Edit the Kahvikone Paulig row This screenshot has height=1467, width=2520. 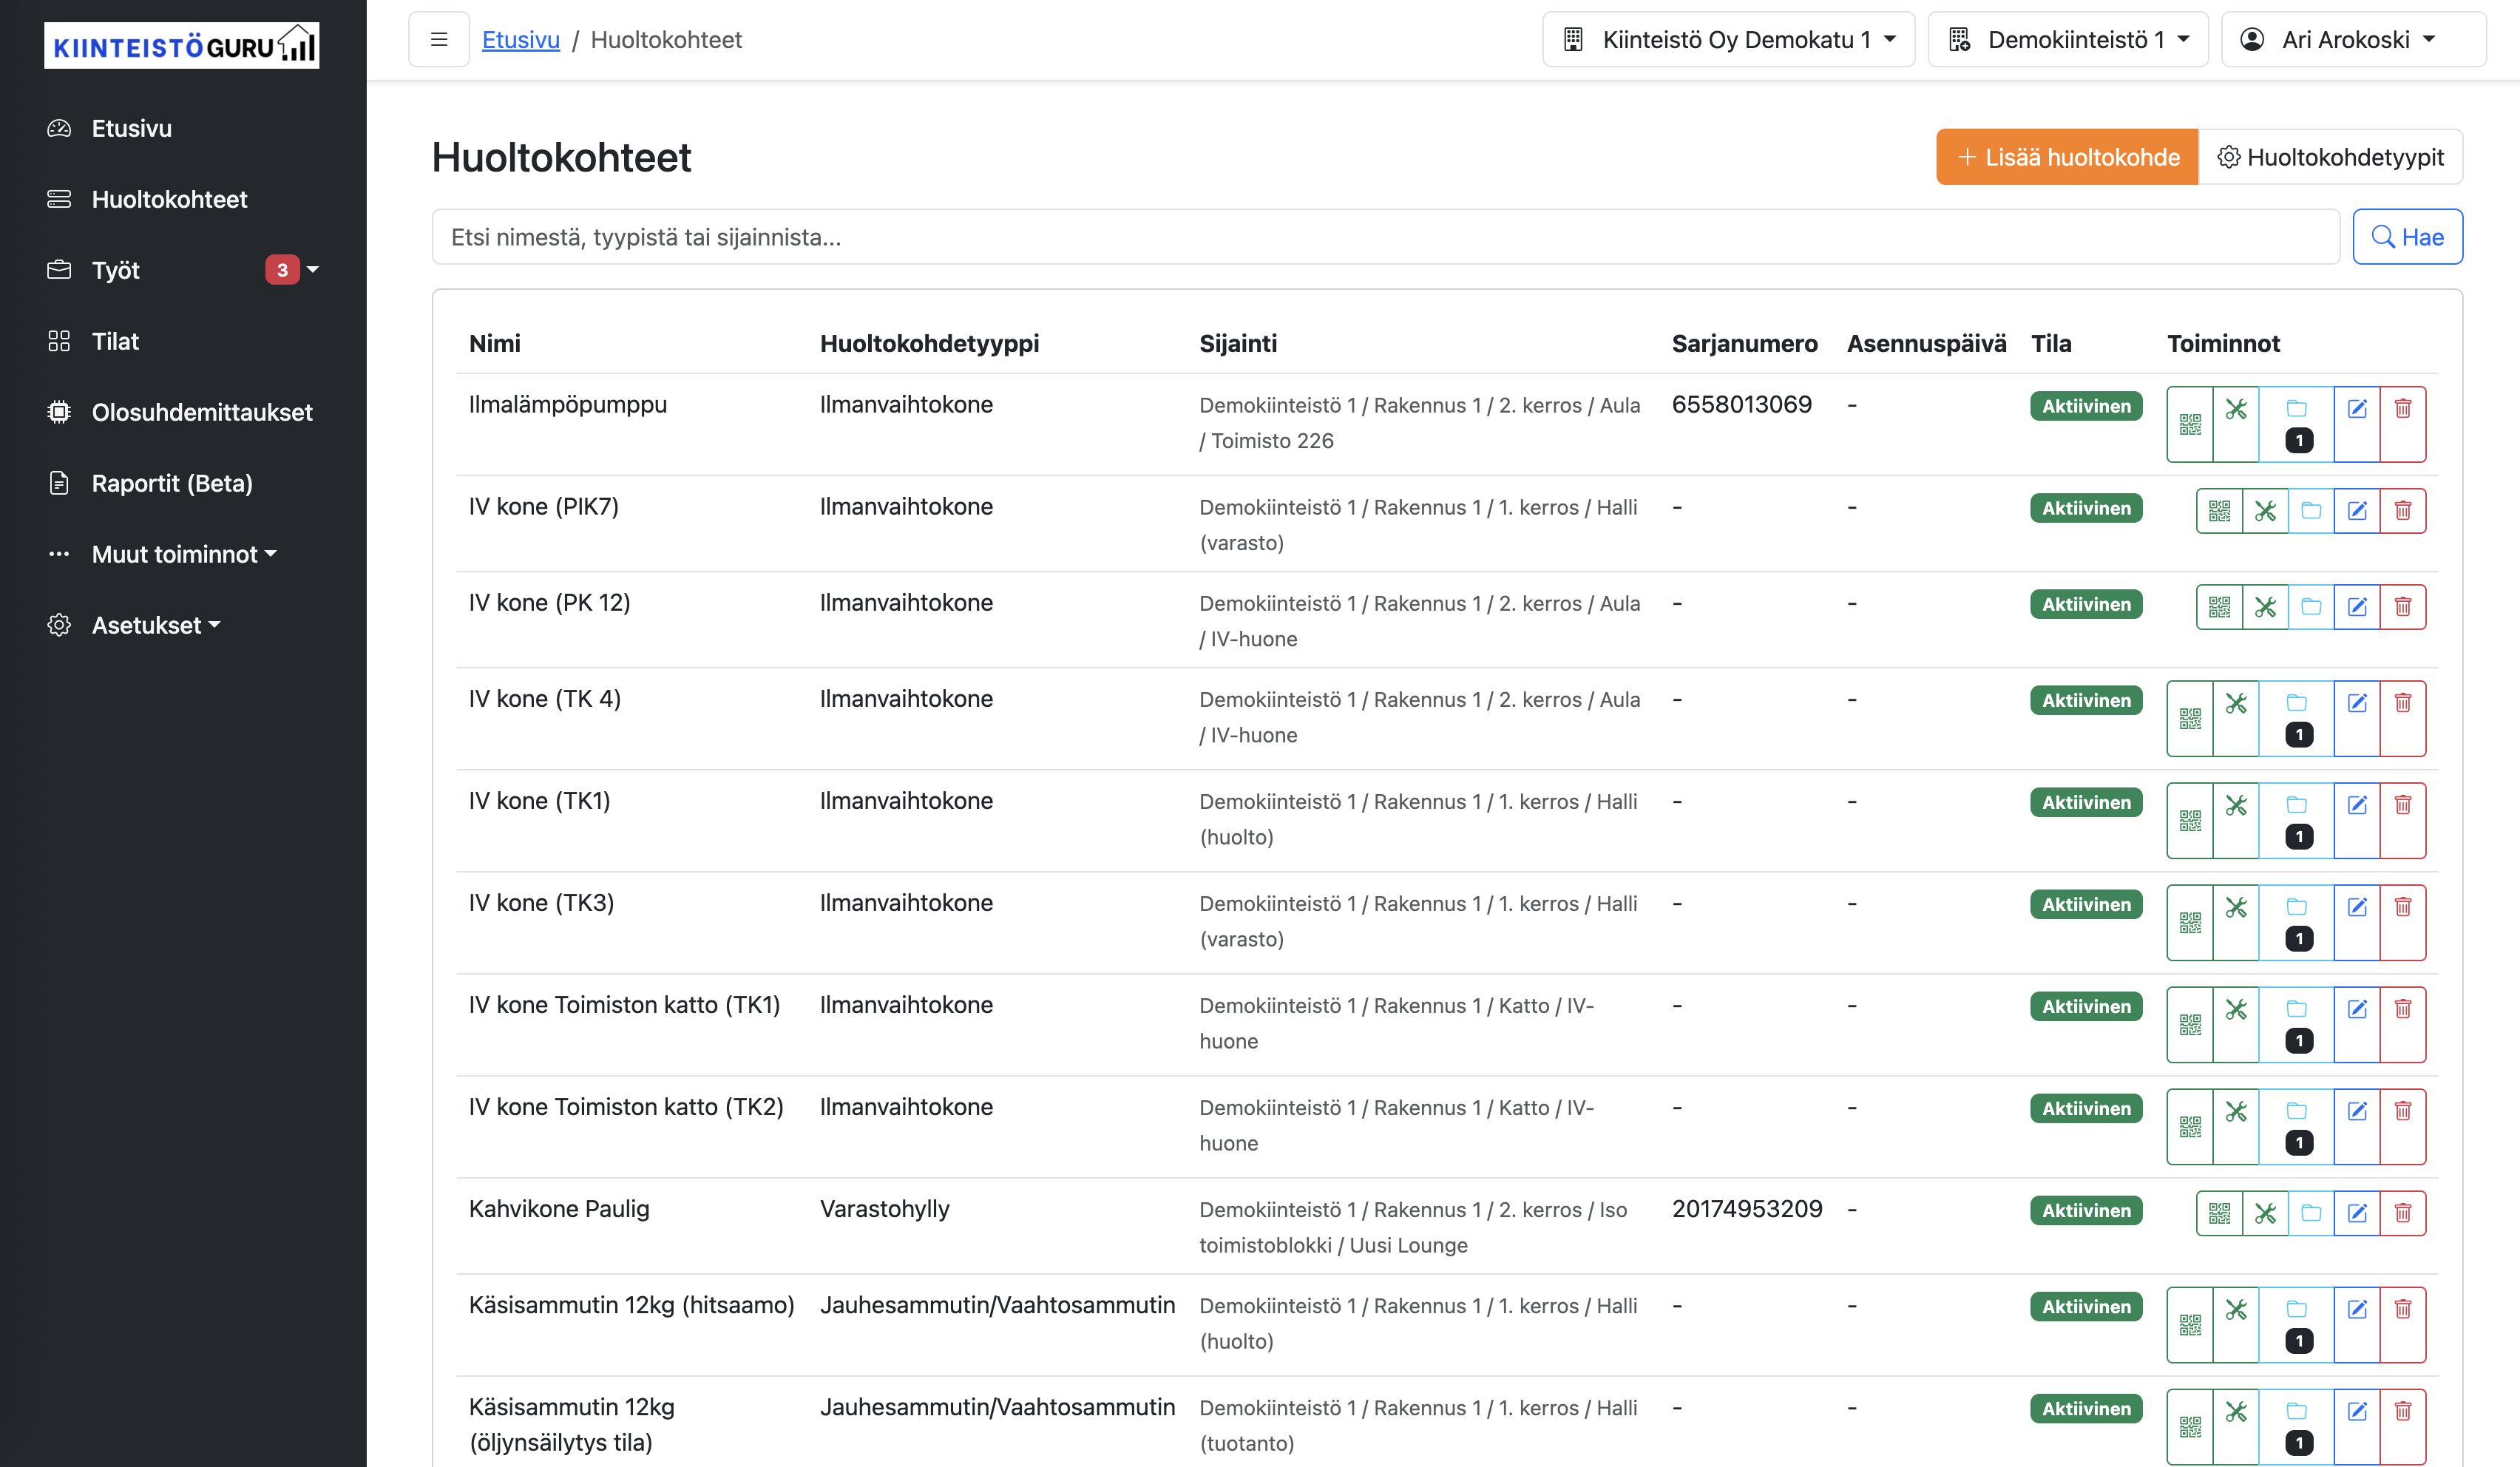(x=2356, y=1213)
